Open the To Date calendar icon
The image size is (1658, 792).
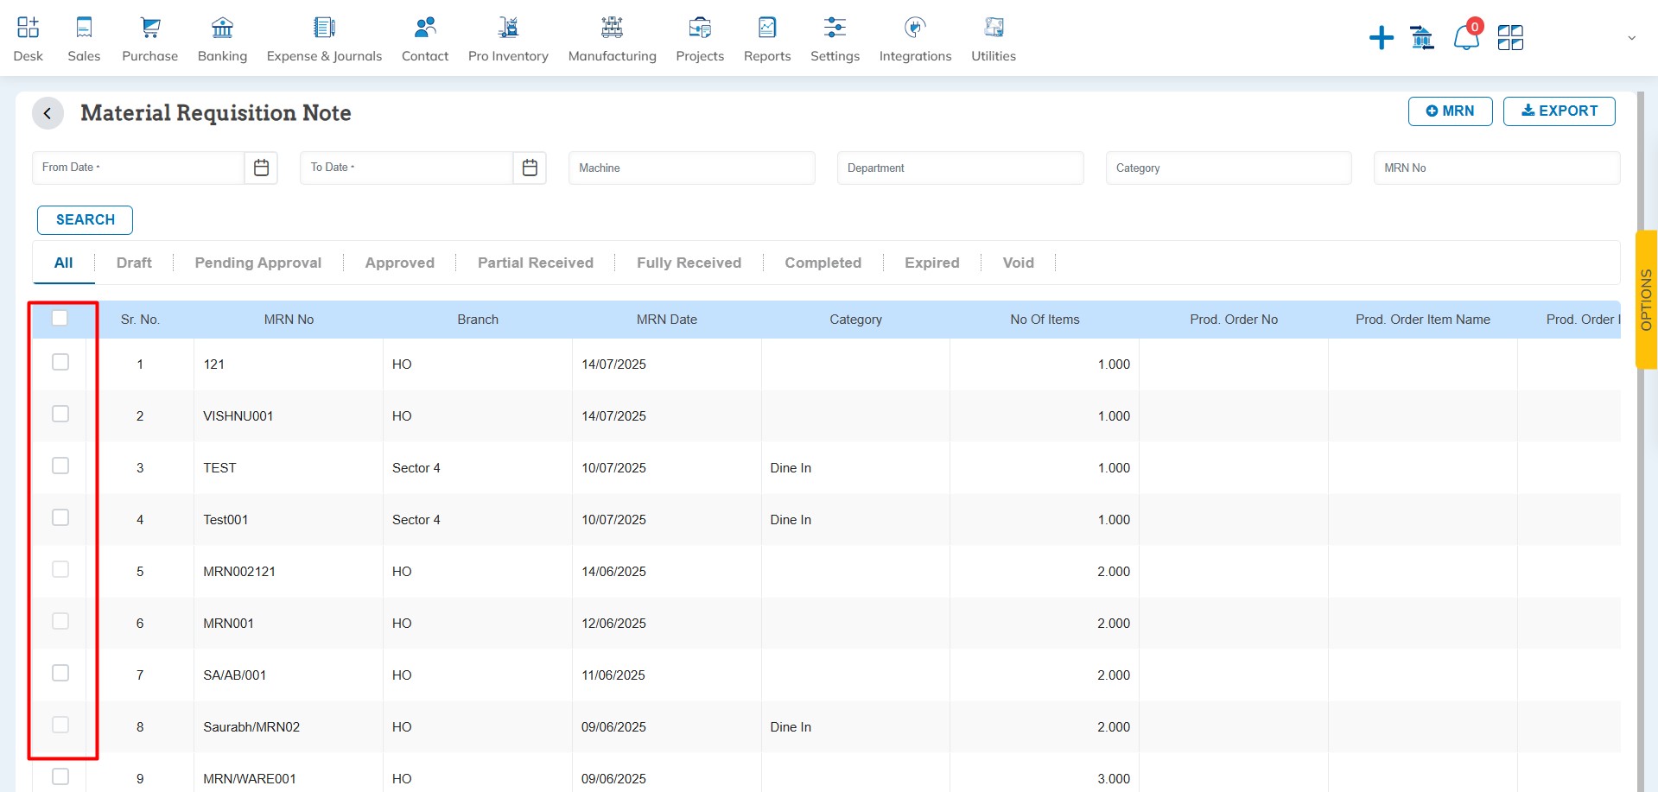(530, 168)
